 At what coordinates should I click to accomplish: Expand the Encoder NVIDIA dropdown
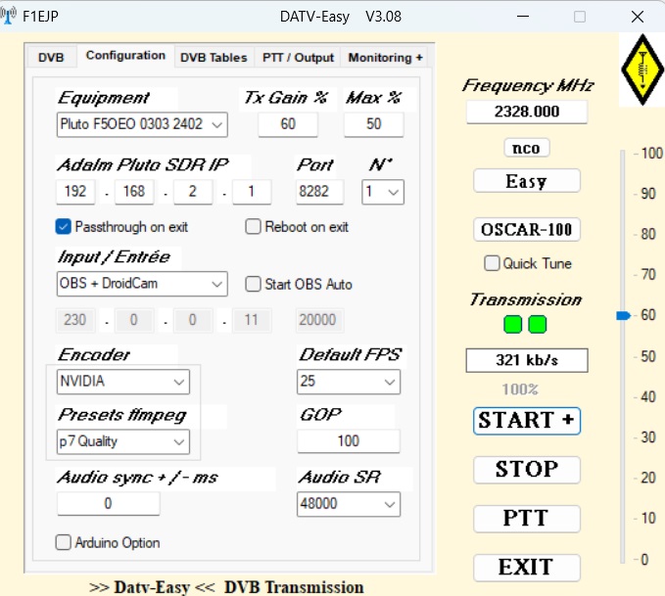click(x=122, y=382)
